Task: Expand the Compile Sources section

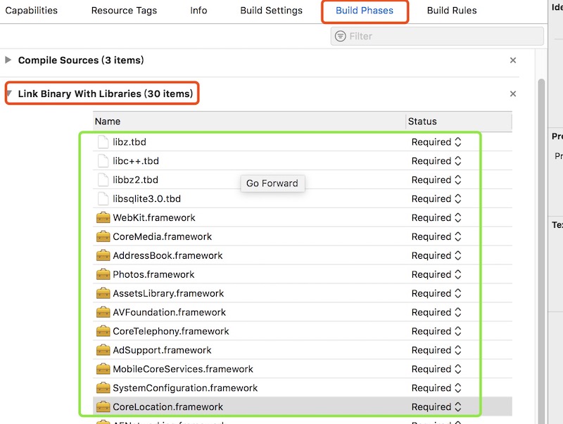Action: (x=8, y=60)
